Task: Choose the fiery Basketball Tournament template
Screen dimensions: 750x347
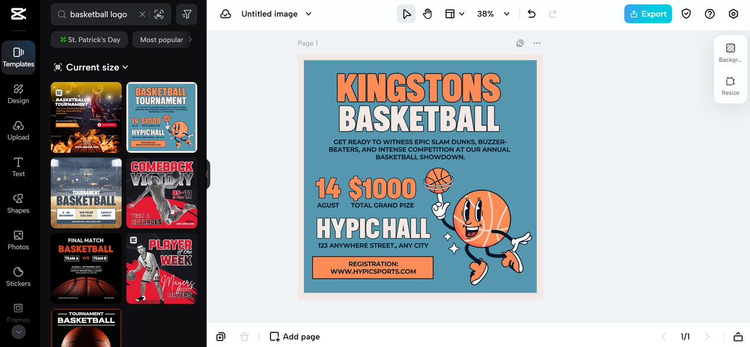Action: pos(86,117)
